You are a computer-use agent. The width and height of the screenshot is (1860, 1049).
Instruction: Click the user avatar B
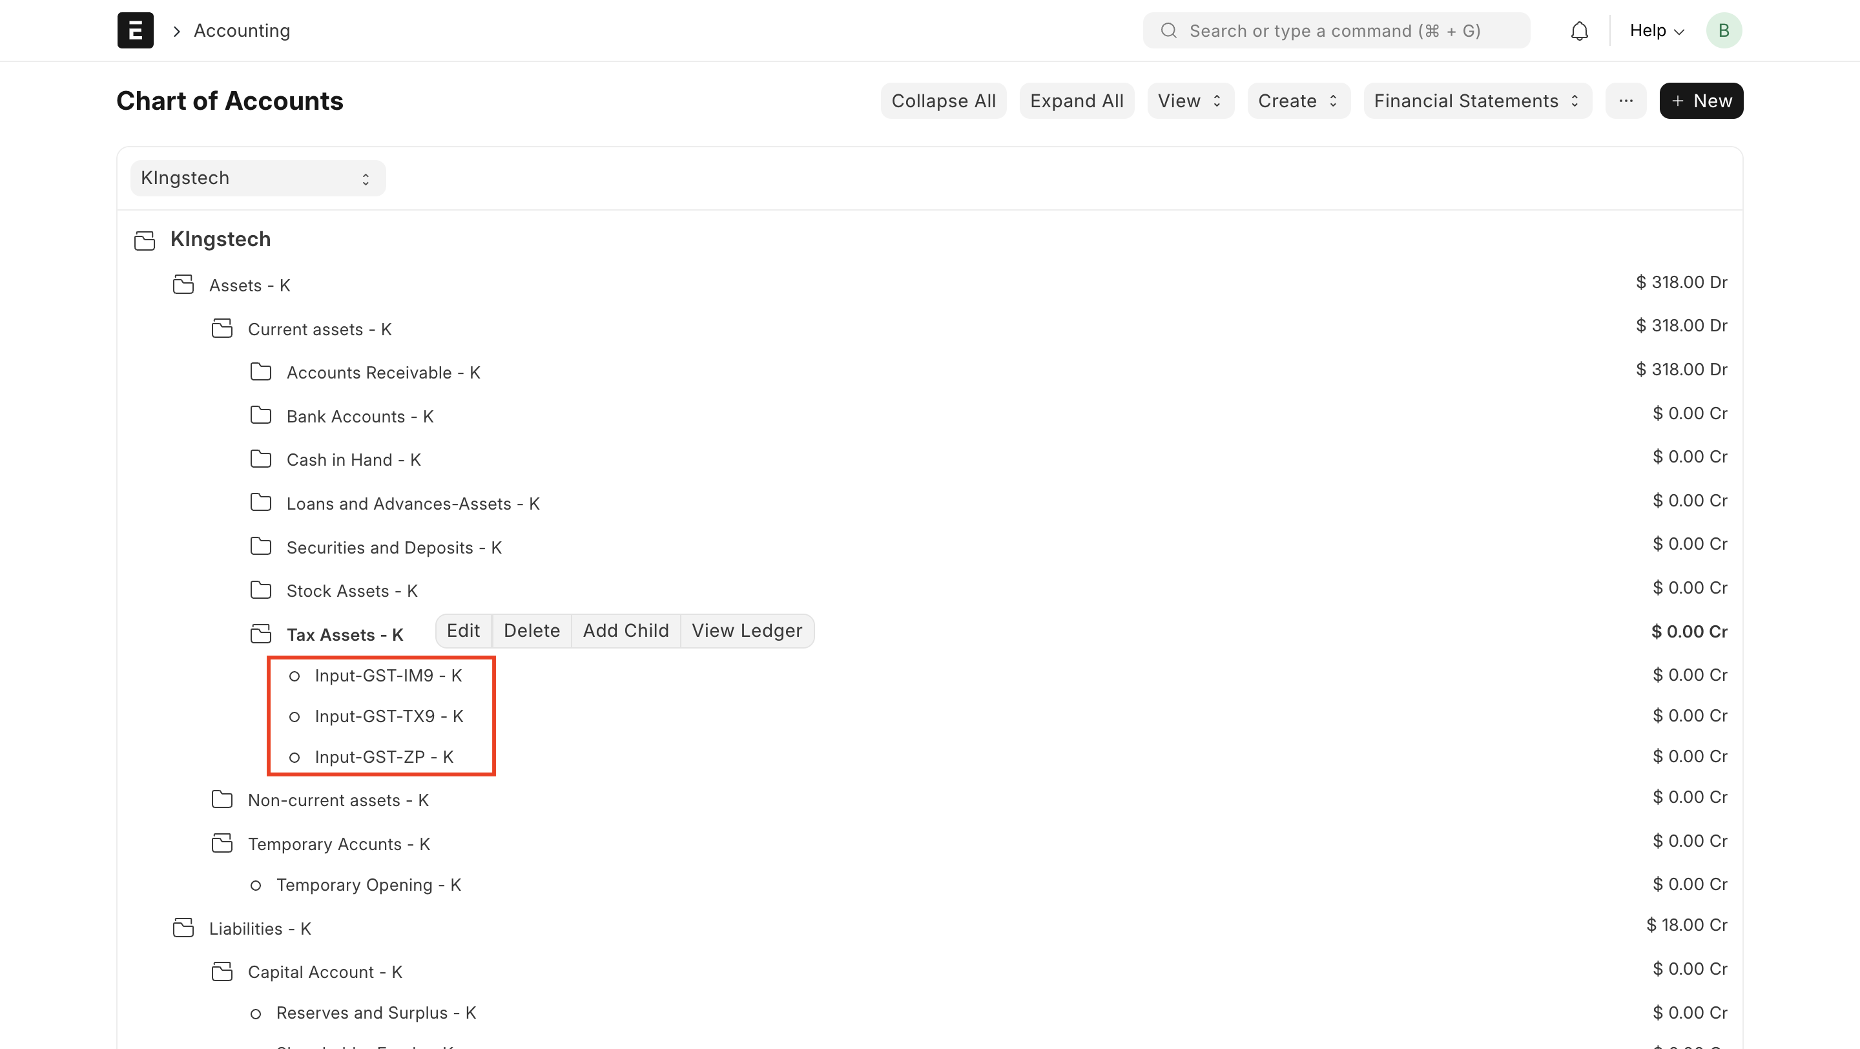point(1724,30)
